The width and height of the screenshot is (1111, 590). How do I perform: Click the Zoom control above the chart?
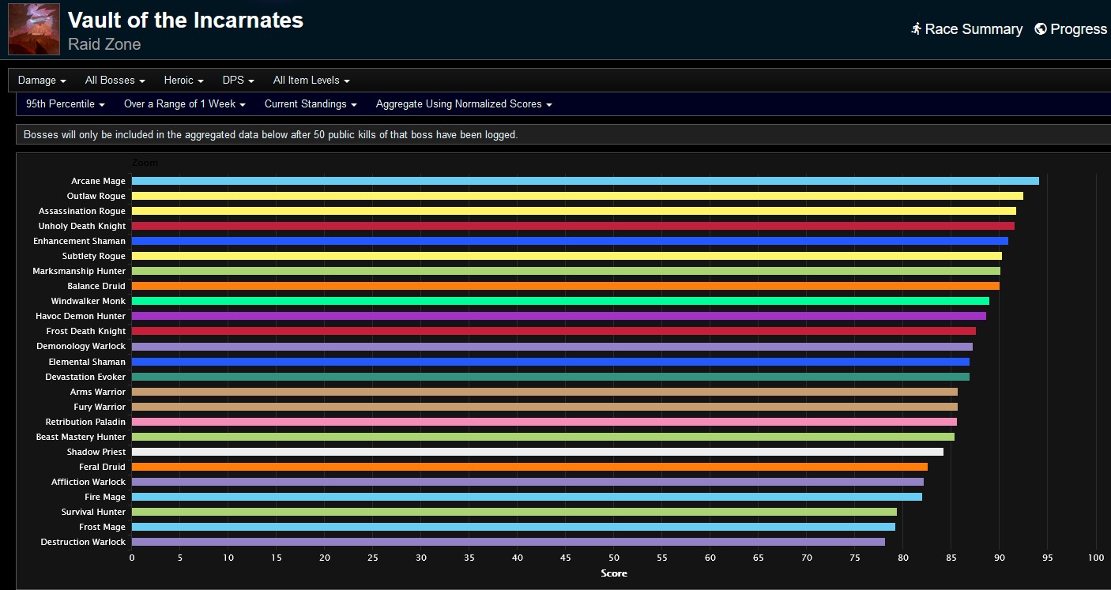pyautogui.click(x=145, y=163)
